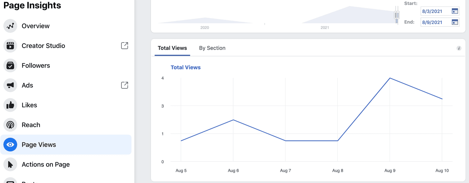Click the Aug 10 x-axis label

coord(442,171)
